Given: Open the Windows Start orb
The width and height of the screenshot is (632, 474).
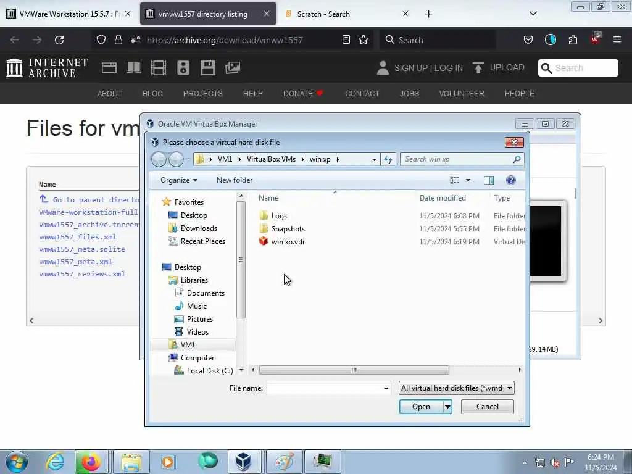Looking at the screenshot, I should point(17,462).
